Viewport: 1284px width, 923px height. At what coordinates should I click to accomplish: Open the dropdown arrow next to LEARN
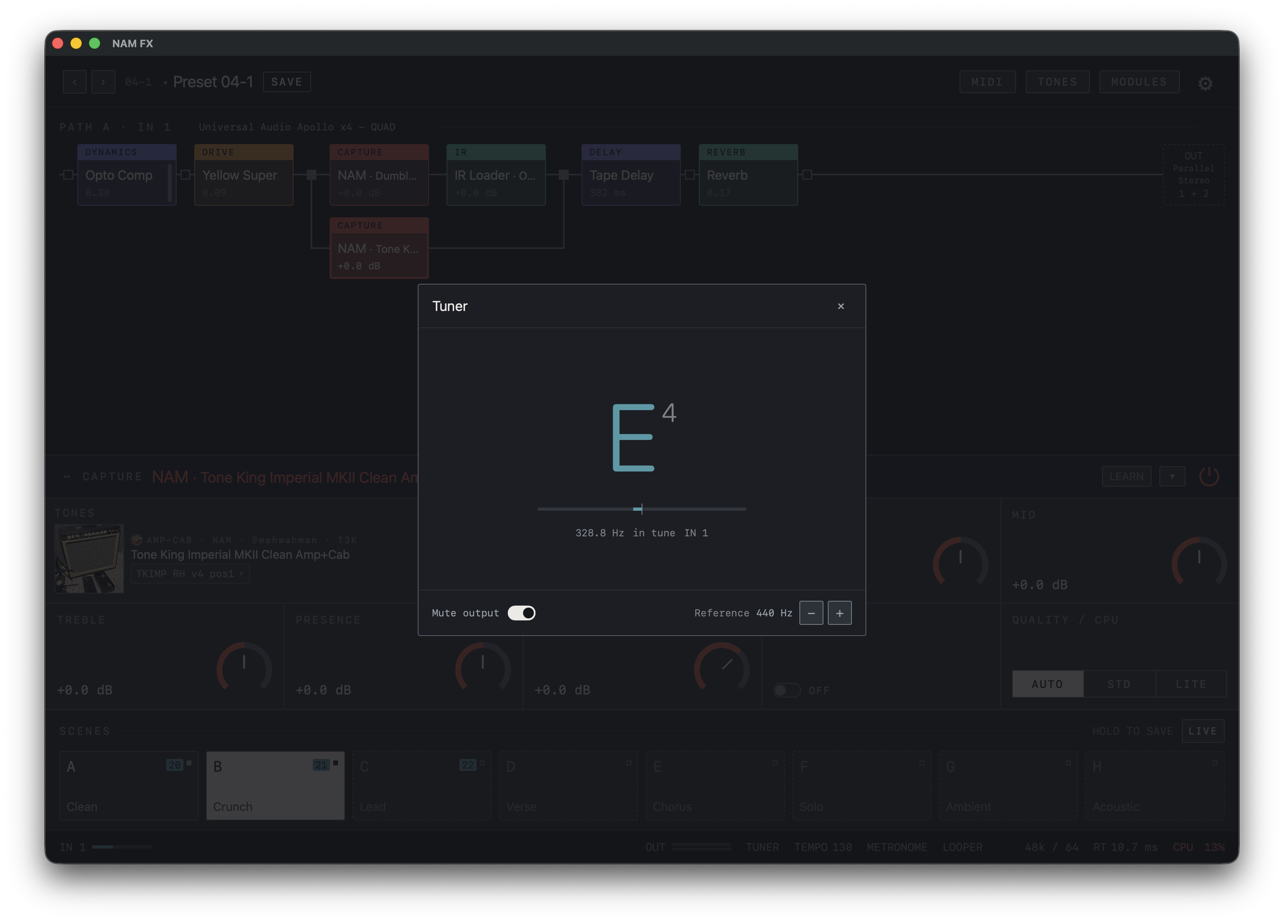tap(1172, 476)
